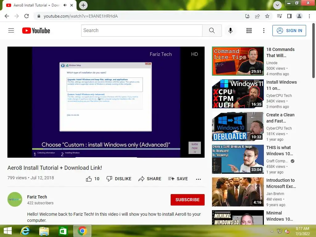Open the Fariz Tech channel avatar
The height and width of the screenshot is (237, 316).
click(15, 199)
